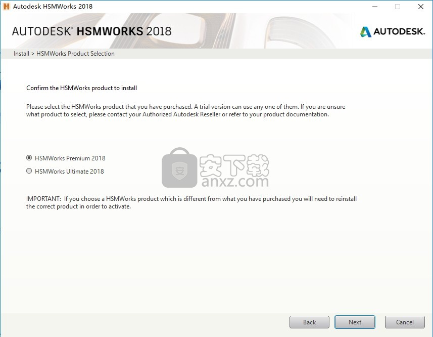
Task: Click 'Please select the HSMWorks product' paragraph
Action: tap(185, 110)
